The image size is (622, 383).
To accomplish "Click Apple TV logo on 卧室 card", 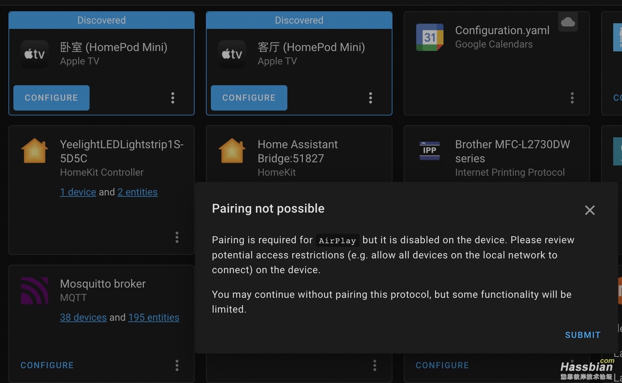I will tap(35, 54).
